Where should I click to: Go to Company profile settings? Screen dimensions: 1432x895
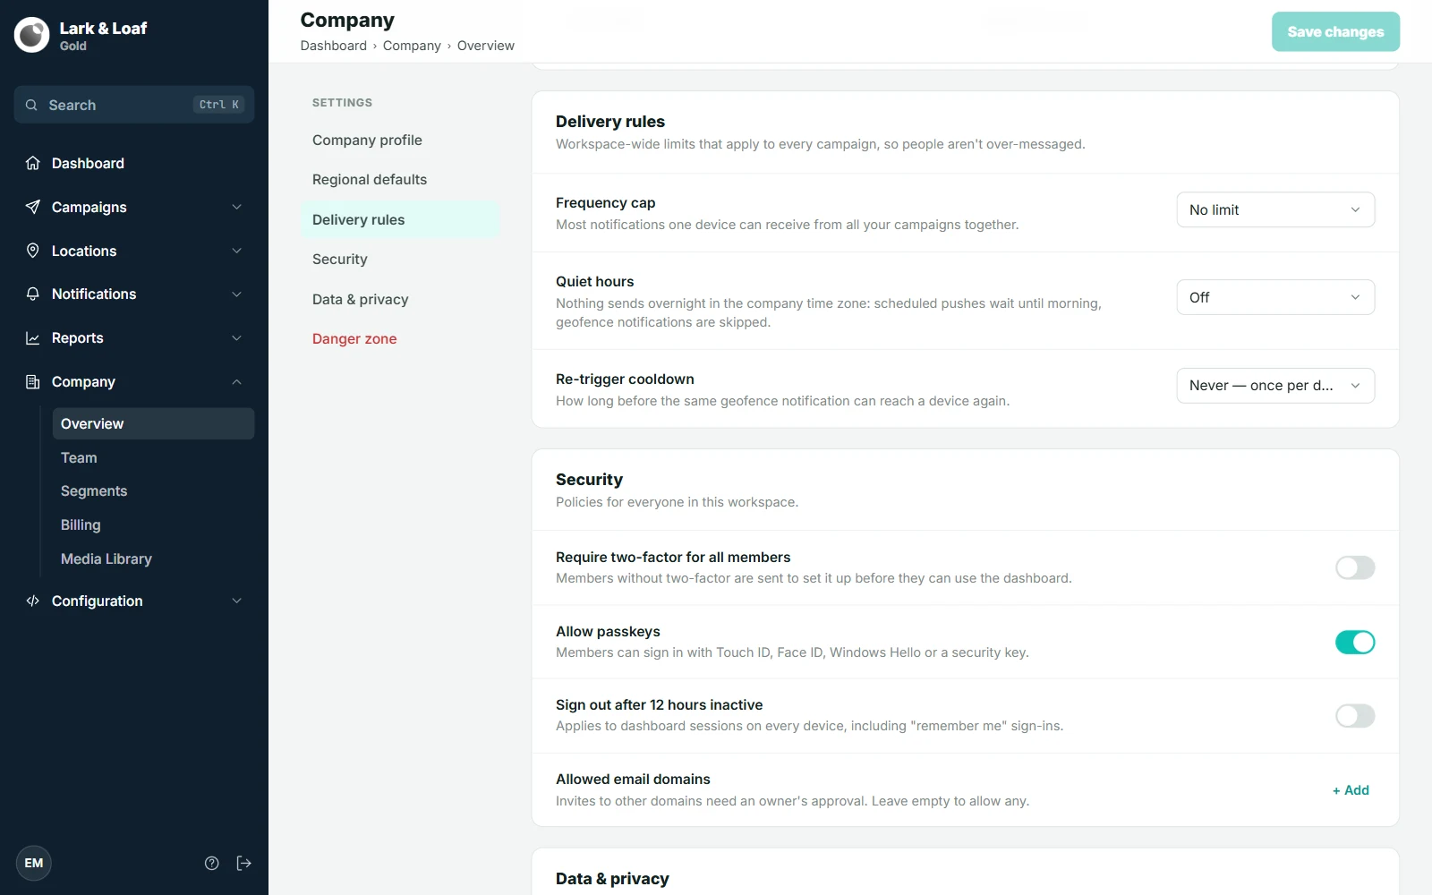(x=399, y=140)
